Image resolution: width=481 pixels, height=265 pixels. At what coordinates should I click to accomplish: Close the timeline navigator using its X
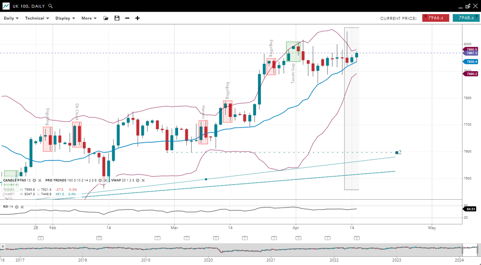pos(3,246)
